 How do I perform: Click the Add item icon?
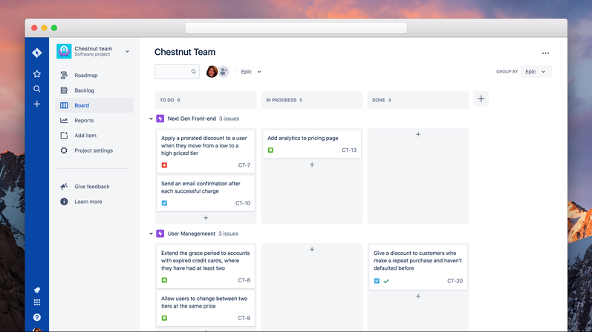tap(64, 136)
